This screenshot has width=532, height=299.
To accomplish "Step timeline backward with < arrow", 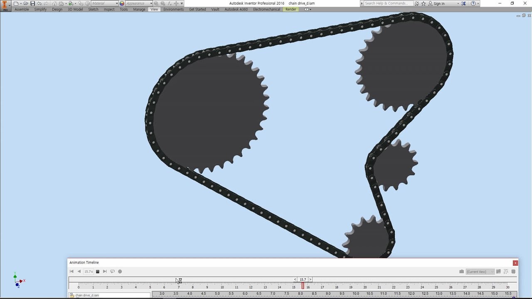I will tap(295, 279).
